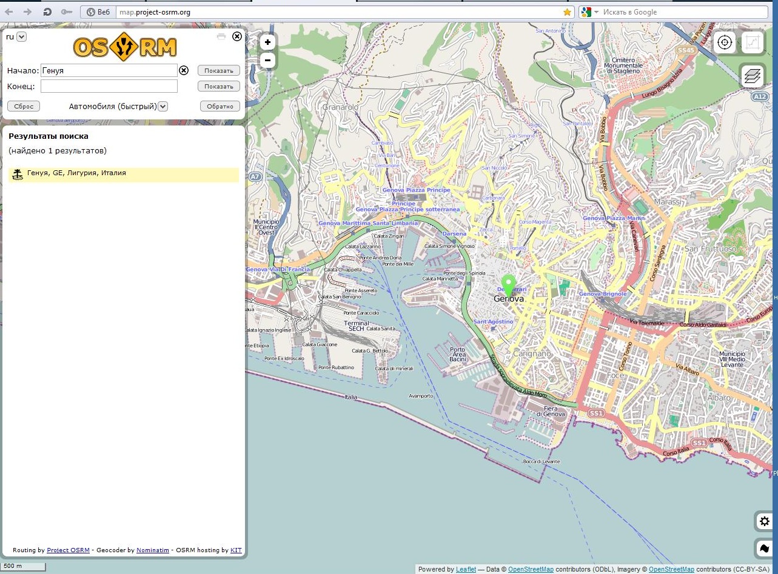This screenshot has height=574, width=778.
Task: Open the ru language dropdown
Action: coord(21,37)
